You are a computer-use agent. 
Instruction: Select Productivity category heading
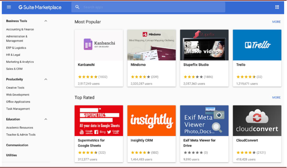coord(14,79)
